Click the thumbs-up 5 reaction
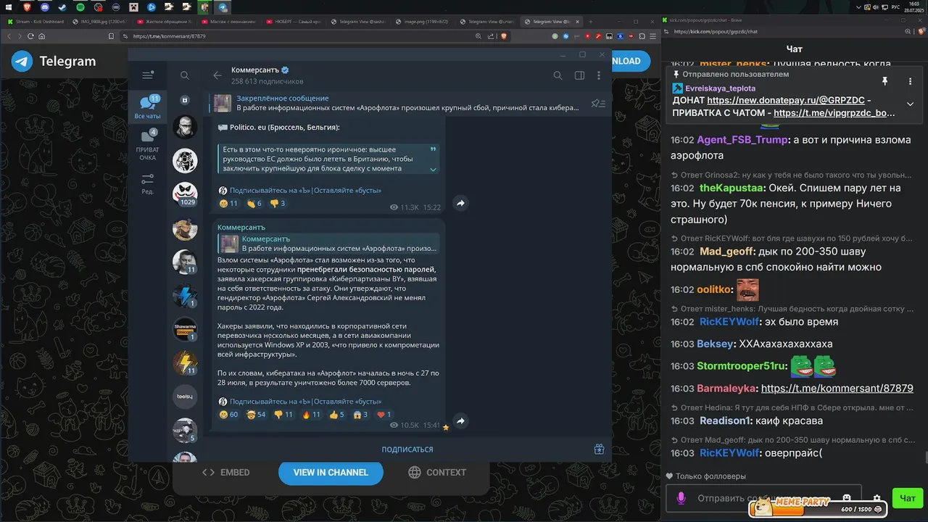928x522 pixels. [x=336, y=415]
